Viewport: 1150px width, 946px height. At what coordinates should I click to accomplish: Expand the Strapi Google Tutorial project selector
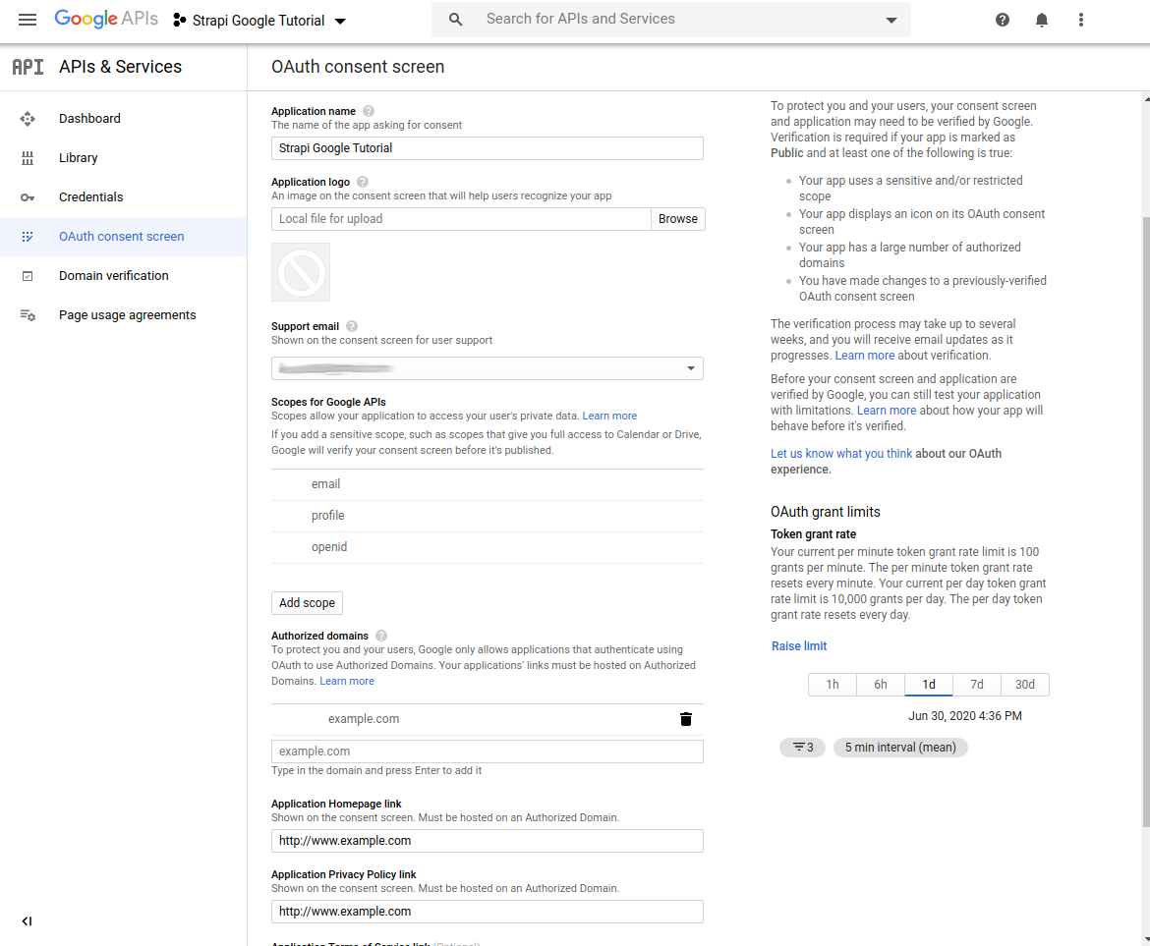pyautogui.click(x=260, y=21)
